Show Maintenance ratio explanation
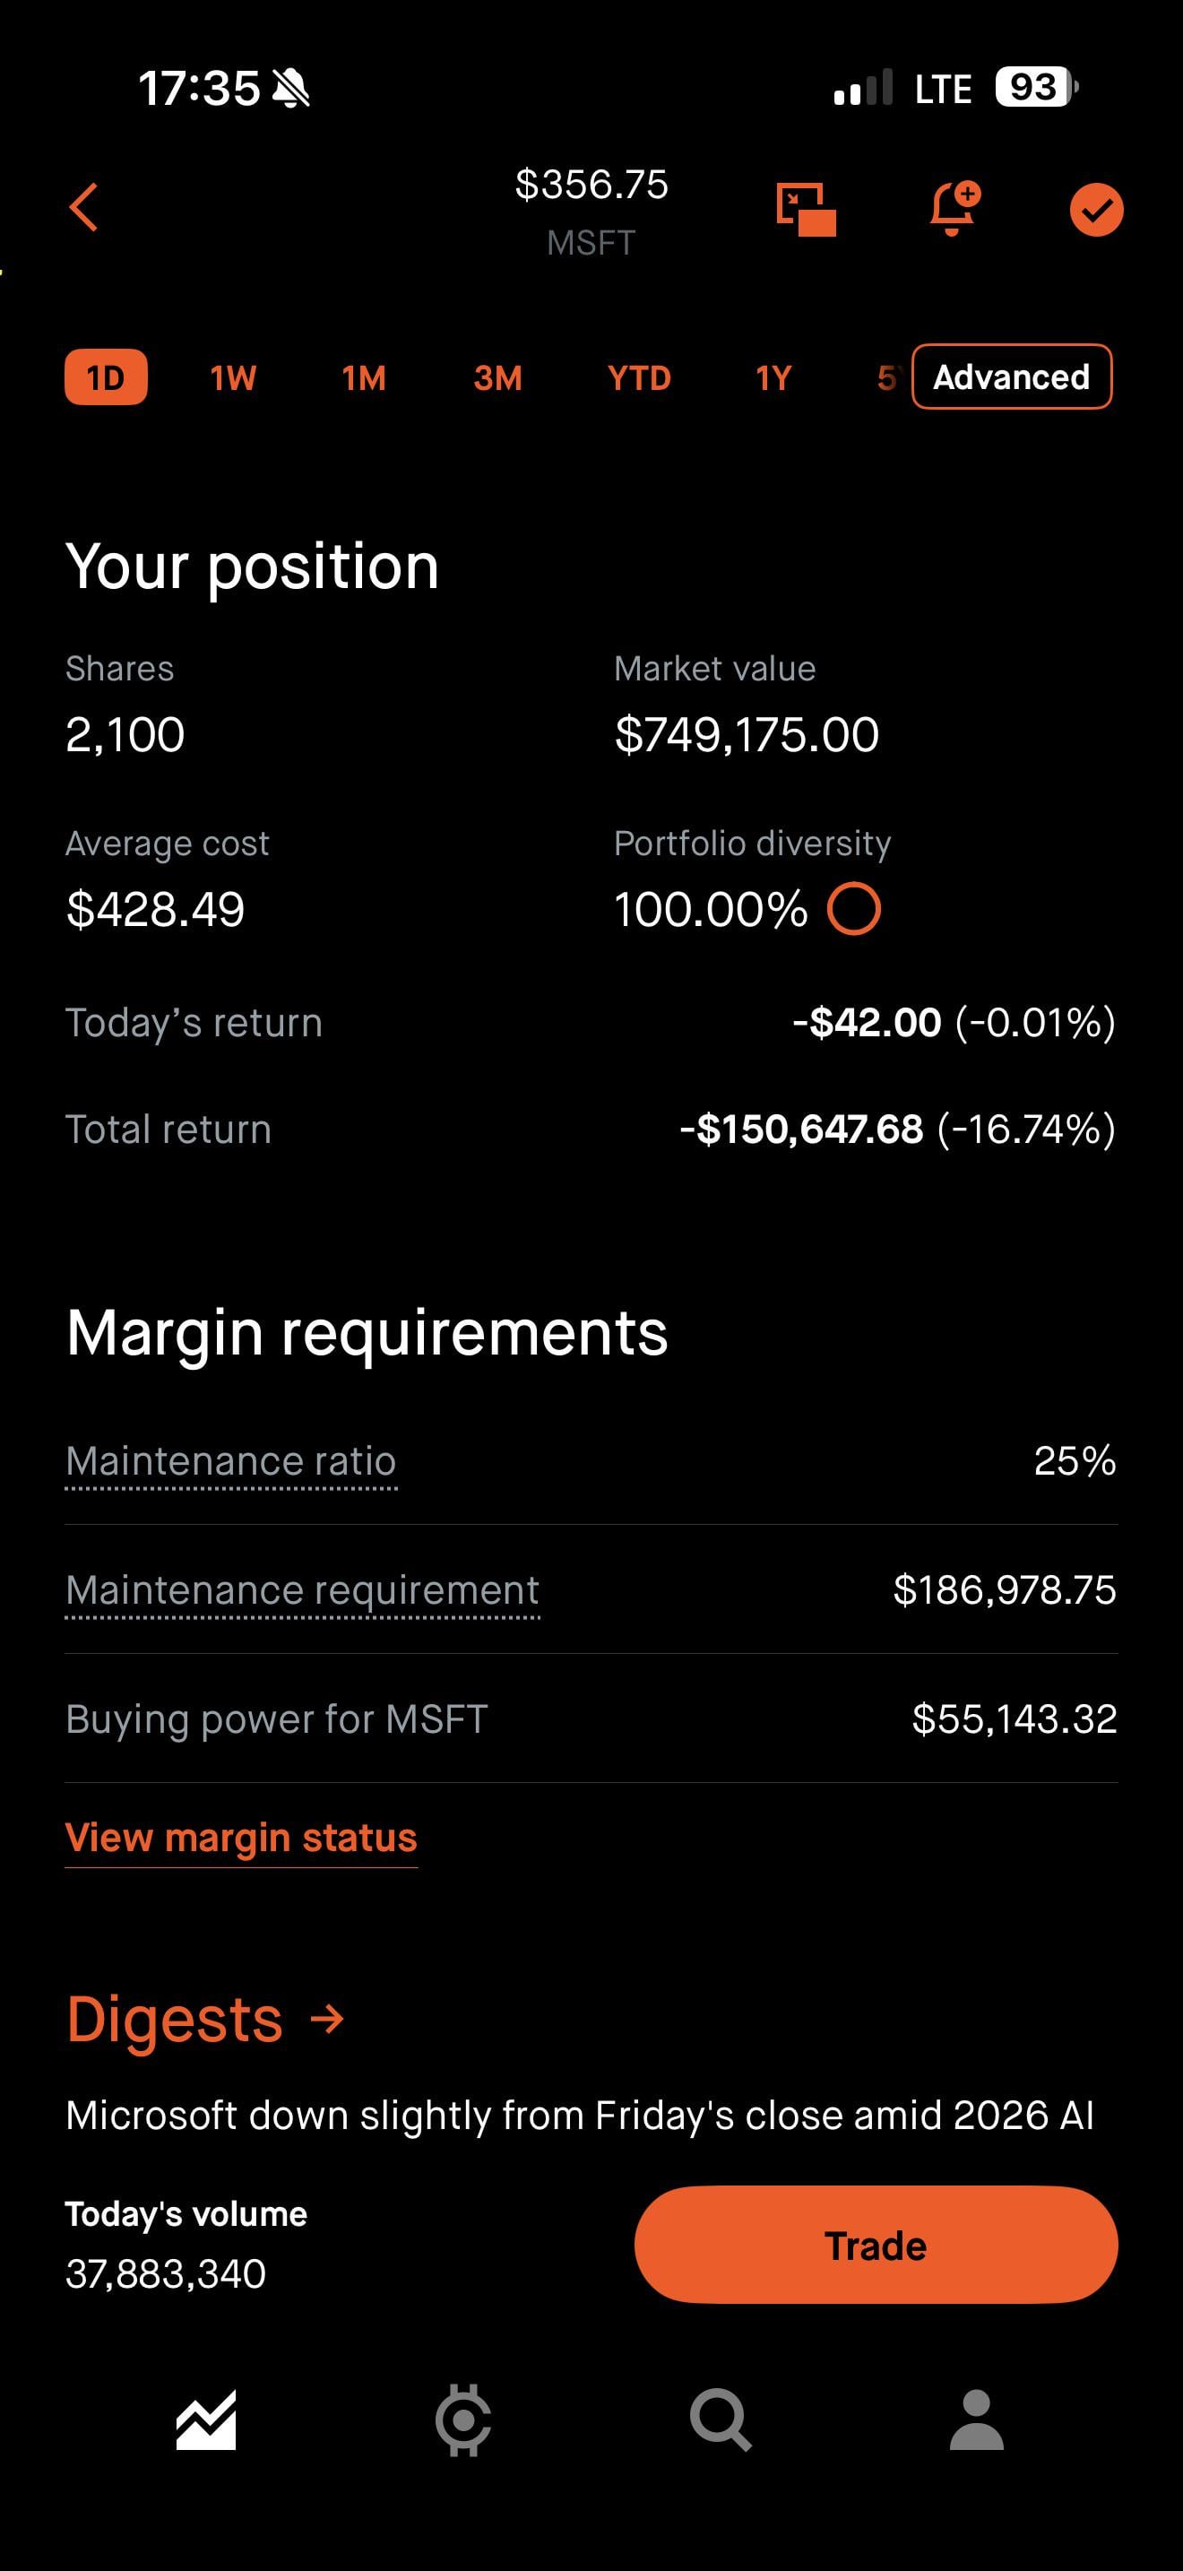Viewport: 1183px width, 2571px height. coord(230,1461)
